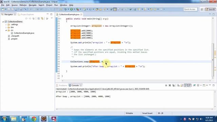Collapse the CollectionsDemo project node
Screen dimensions: 217x122
click(x=3, y=22)
